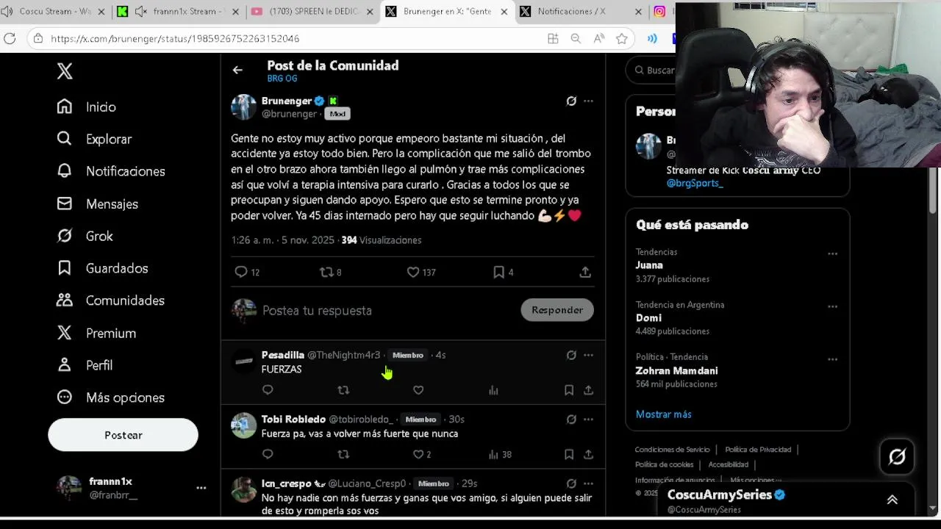Click the Postear button
Image resolution: width=941 pixels, height=529 pixels.
pyautogui.click(x=123, y=435)
